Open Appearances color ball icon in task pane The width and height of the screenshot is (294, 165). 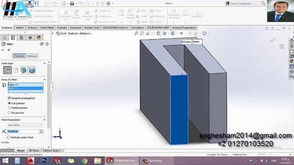(x=292, y=61)
